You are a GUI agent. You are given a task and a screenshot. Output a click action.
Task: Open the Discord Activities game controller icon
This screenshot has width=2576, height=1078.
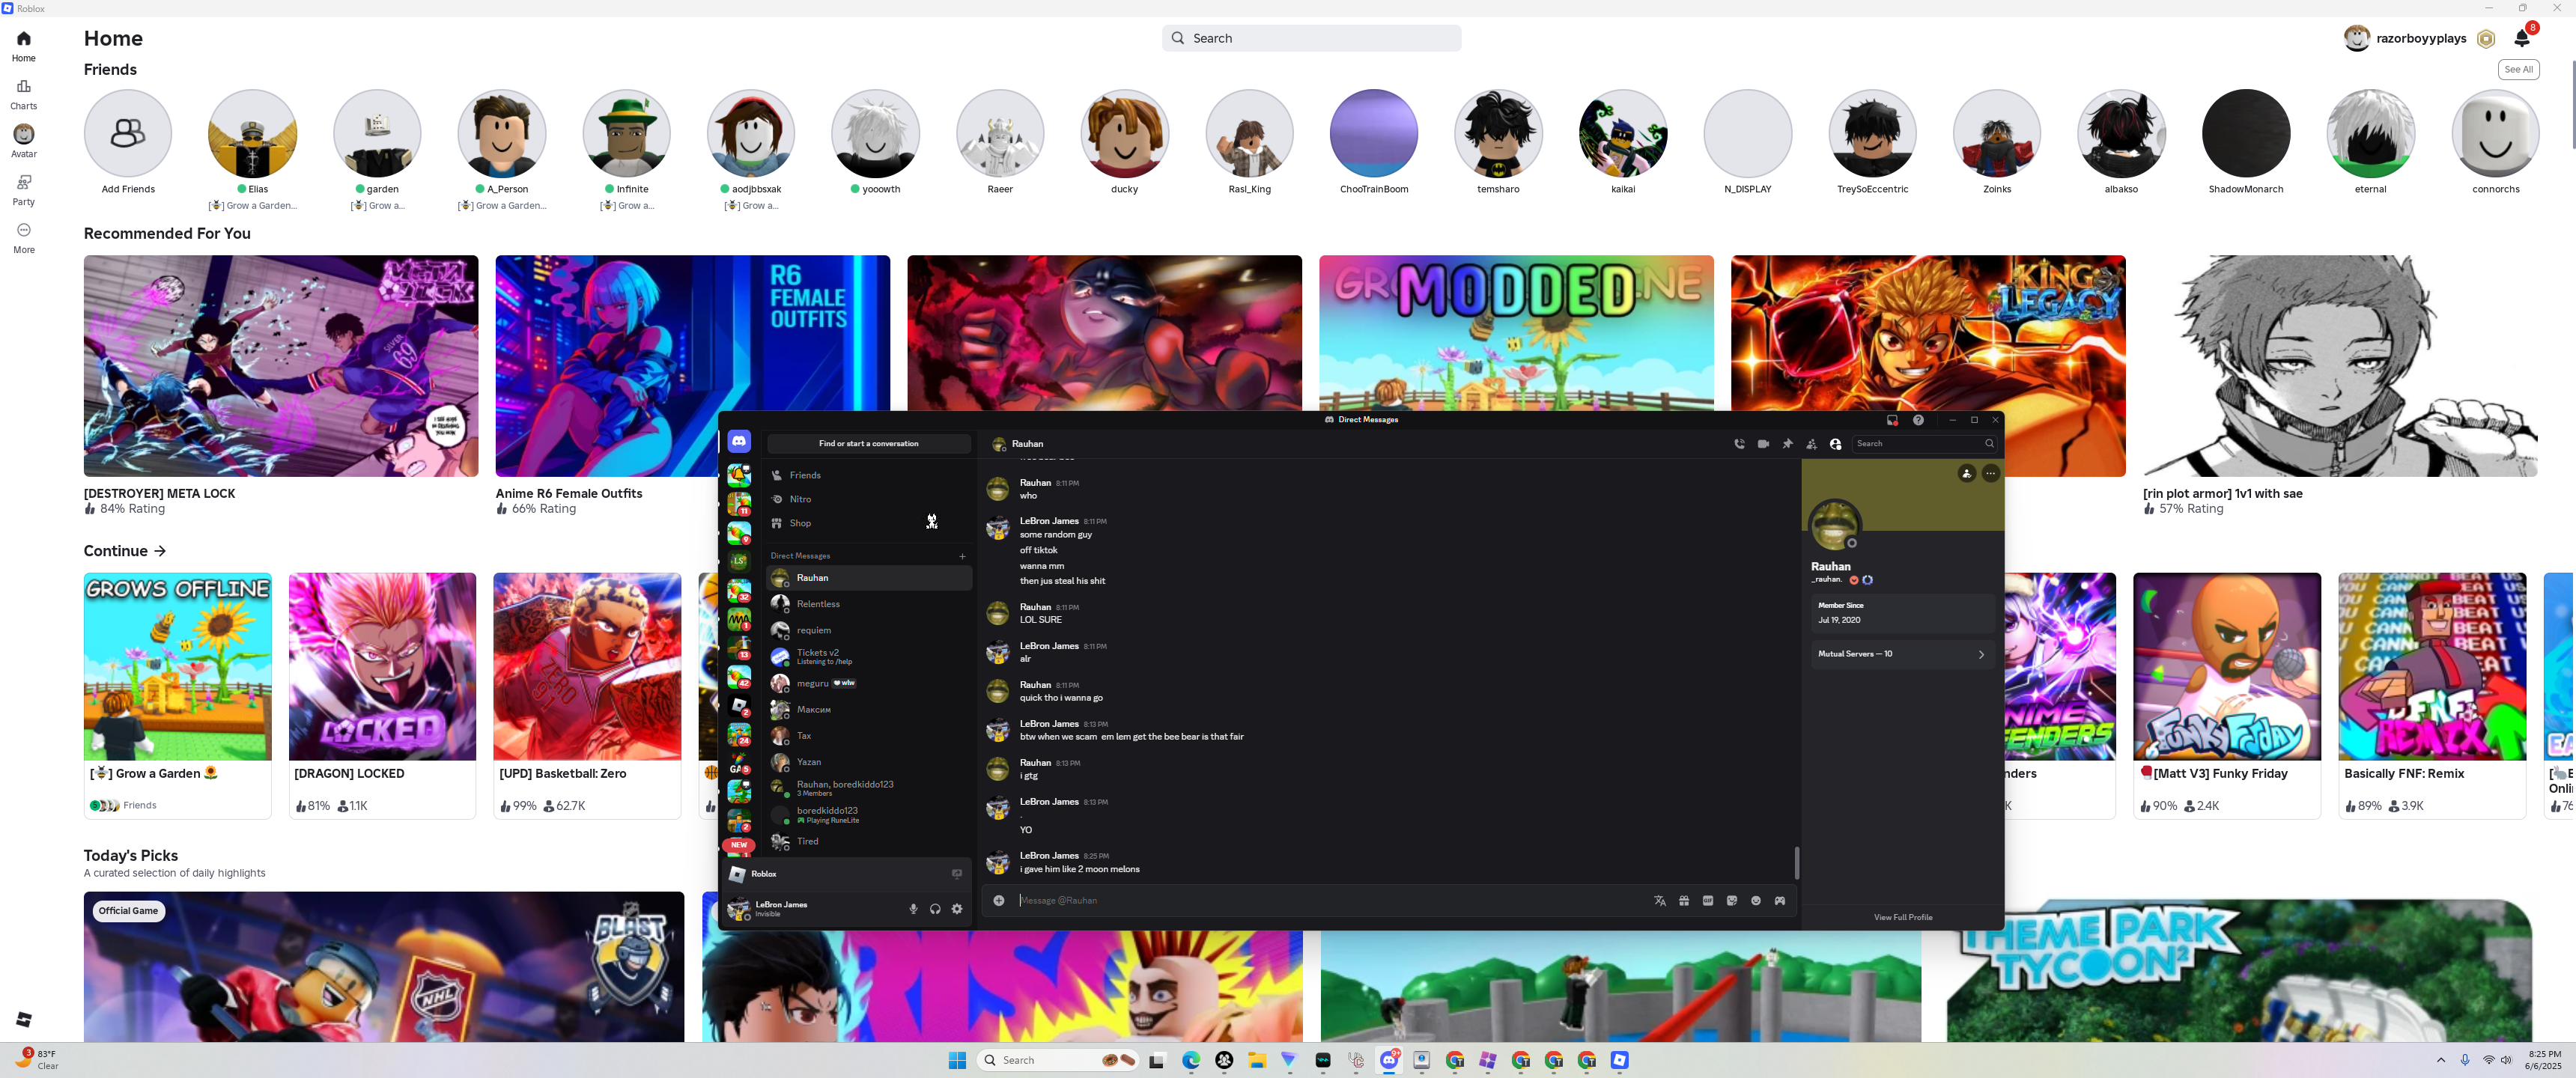(1780, 901)
